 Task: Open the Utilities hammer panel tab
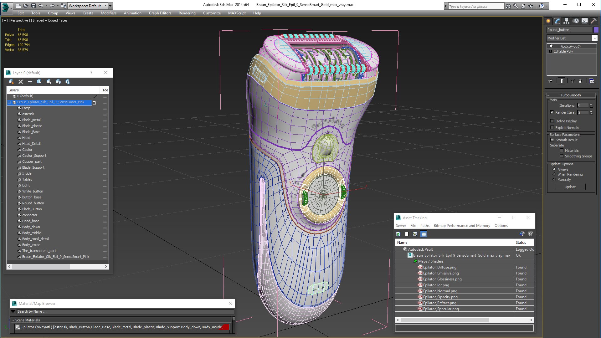pyautogui.click(x=593, y=21)
